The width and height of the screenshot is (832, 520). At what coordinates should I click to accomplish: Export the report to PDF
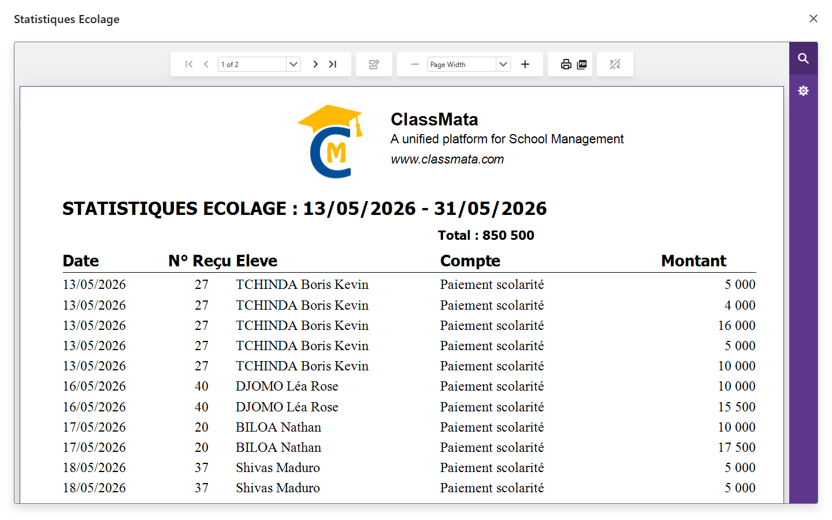click(582, 64)
